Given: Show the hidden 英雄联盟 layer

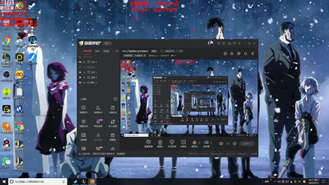Looking at the screenshot, I should pyautogui.click(x=80, y=67).
